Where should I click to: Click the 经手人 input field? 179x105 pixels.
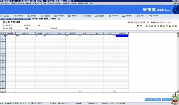(x=32, y=25)
